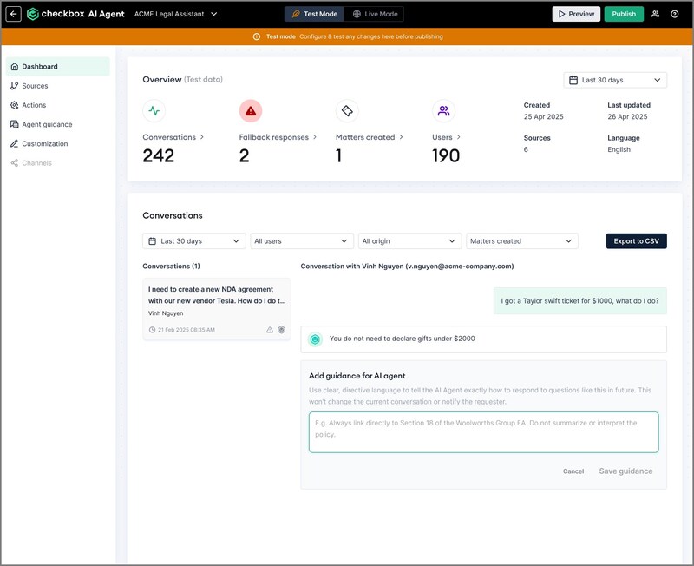Viewport: 694px width, 566px height.
Task: Click the warning triangle on conversation card
Action: [x=270, y=330]
